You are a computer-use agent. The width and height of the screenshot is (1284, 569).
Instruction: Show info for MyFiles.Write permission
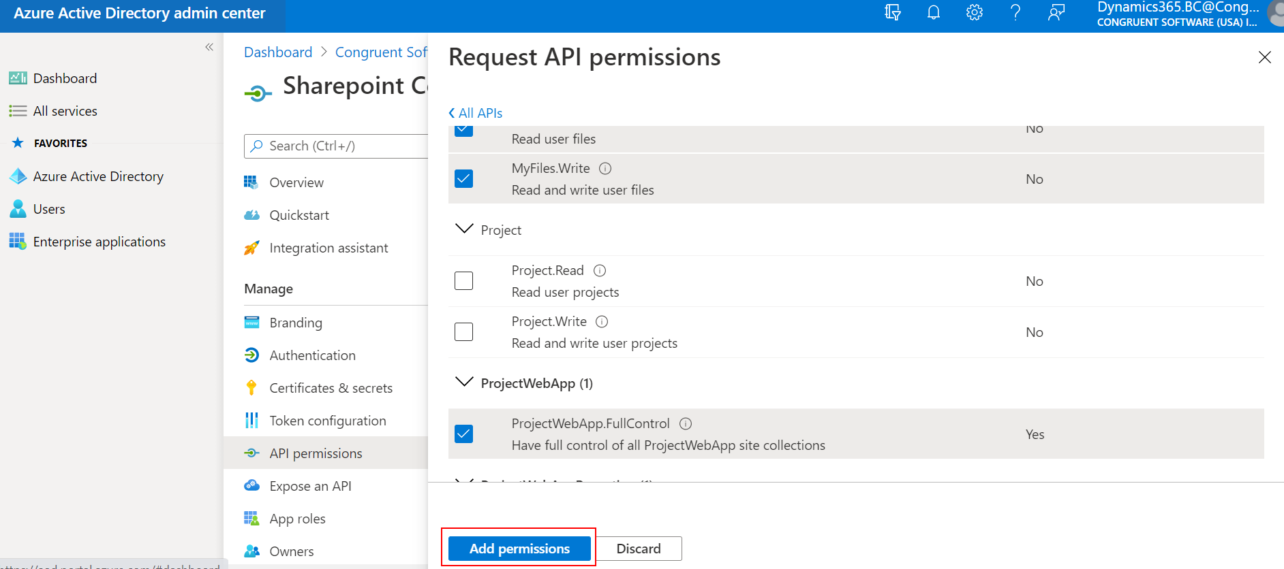(x=605, y=168)
